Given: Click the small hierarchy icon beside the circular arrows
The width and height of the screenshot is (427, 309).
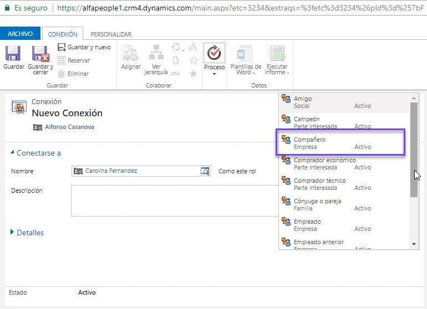Looking at the screenshot, I should 193,47.
